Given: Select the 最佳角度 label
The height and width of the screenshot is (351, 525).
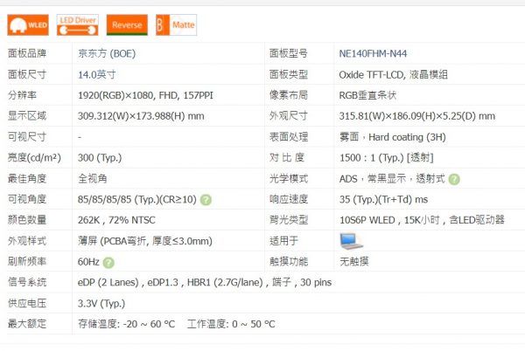Looking at the screenshot, I should coord(27,178).
